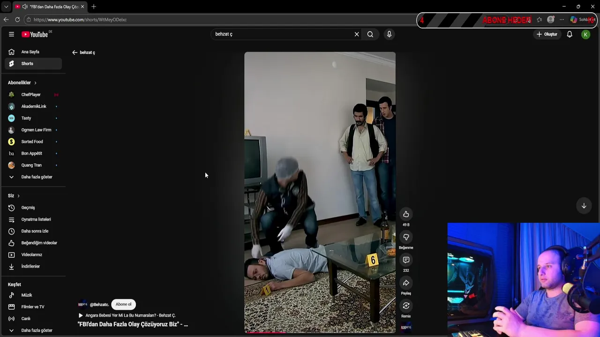600x337 pixels.
Task: Select the FBI'dan Daha Fazla browser tab
Action: (x=49, y=7)
